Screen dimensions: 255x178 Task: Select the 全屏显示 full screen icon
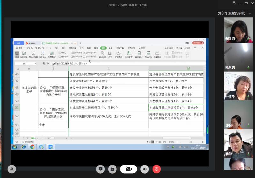pos(42,53)
